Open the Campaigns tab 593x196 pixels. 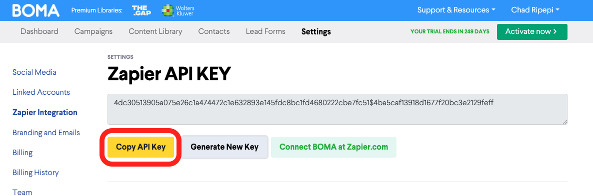(93, 31)
